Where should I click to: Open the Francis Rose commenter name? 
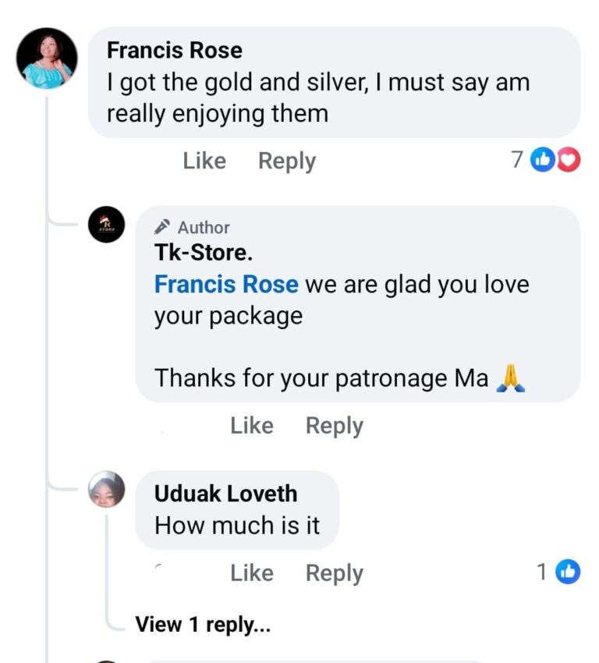coord(175,50)
